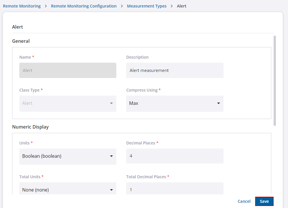Click chevron before Alert breadcrumb
Viewport: 288px width, 208px height.
172,6
